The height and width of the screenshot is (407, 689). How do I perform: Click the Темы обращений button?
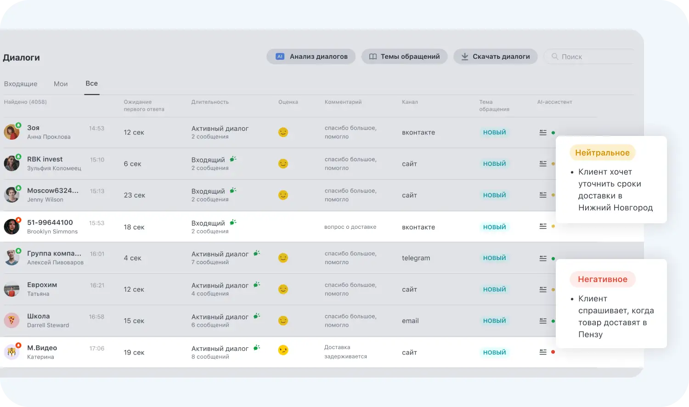(x=404, y=57)
